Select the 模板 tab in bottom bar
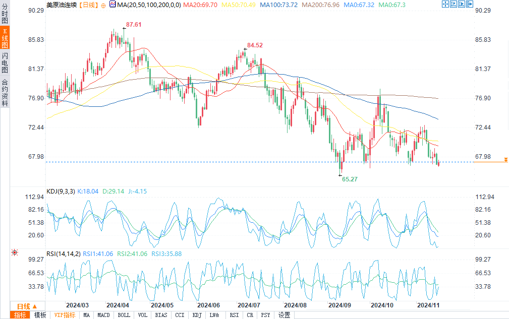 click(x=40, y=315)
